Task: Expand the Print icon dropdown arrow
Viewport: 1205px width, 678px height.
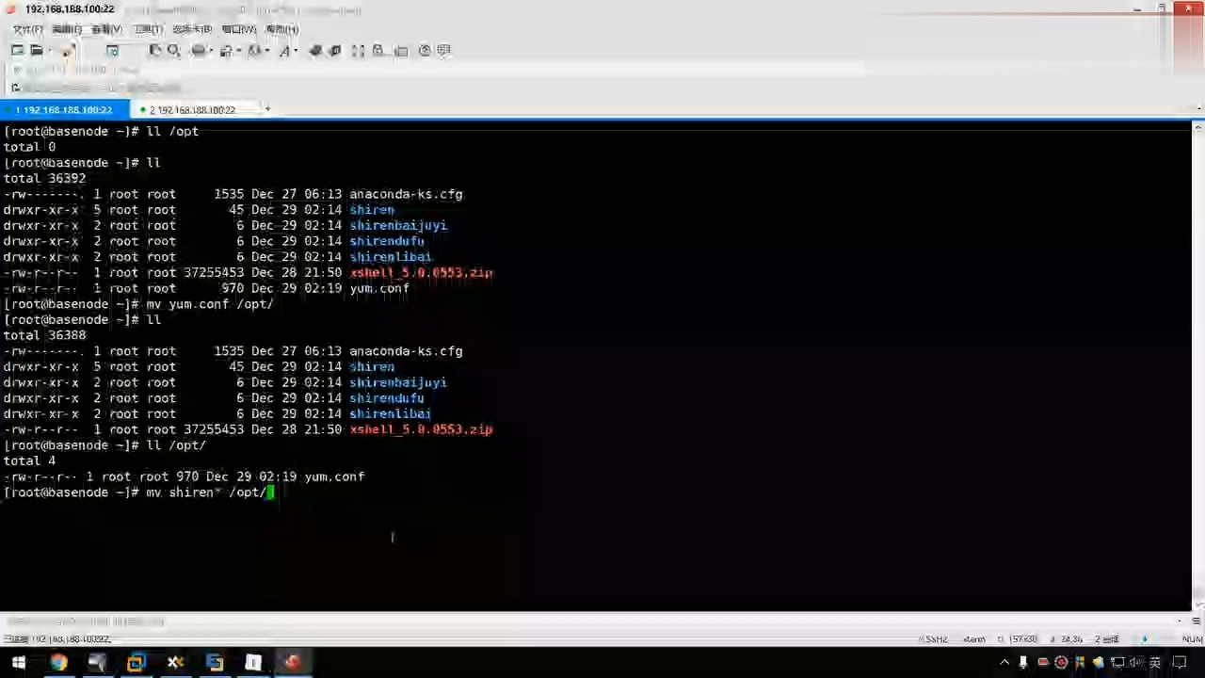Action: (211, 51)
